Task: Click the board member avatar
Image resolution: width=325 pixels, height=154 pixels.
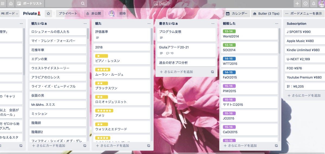Action: [x=112, y=14]
